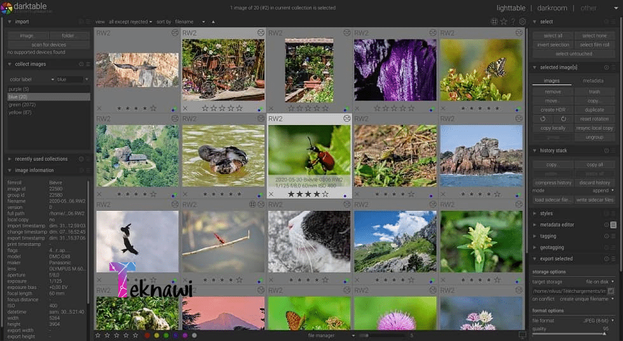Click the scan for devices button
623x341 pixels.
pos(48,44)
